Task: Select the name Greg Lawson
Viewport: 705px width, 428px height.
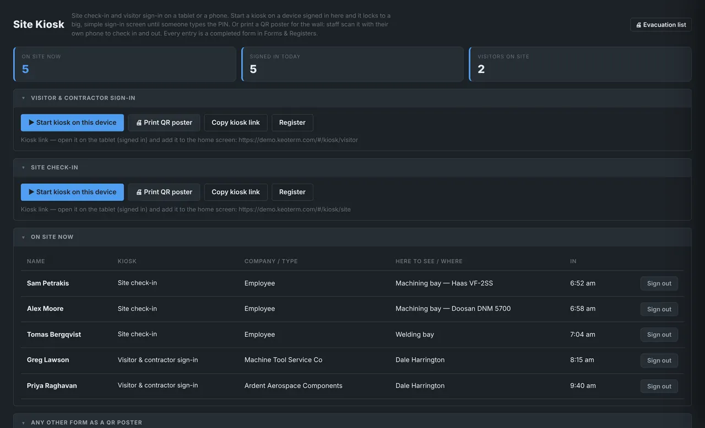Action: (48, 360)
